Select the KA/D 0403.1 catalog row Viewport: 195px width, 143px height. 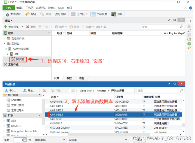pyautogui.click(x=113, y=102)
